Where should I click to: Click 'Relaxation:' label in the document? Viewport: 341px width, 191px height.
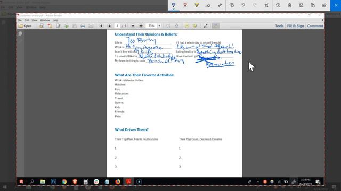pyautogui.click(x=121, y=94)
